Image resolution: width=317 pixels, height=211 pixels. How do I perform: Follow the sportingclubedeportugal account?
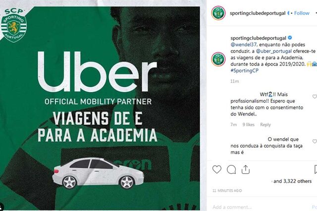(x=302, y=13)
